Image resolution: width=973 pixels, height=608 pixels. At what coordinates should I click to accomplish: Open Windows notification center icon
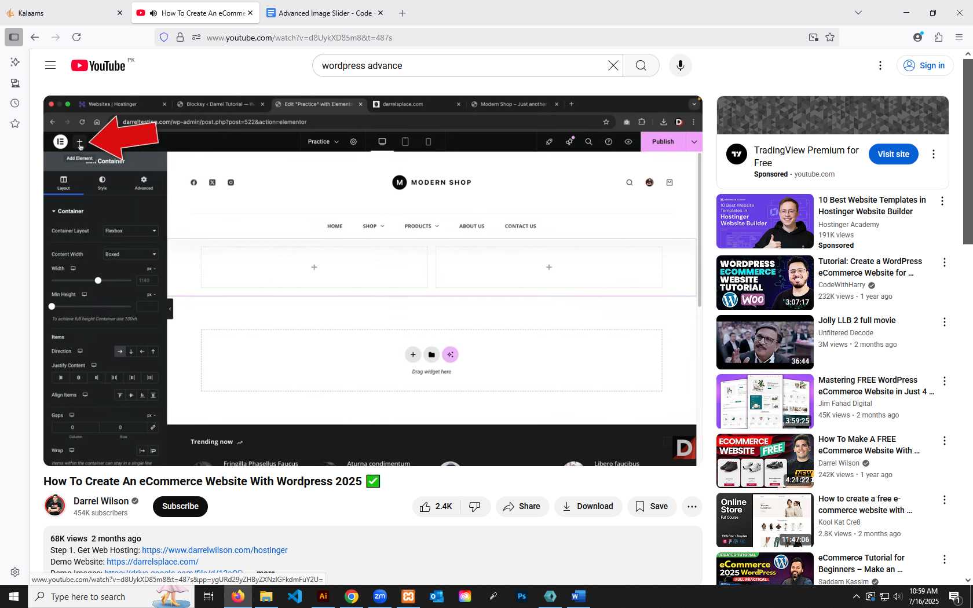(x=955, y=596)
